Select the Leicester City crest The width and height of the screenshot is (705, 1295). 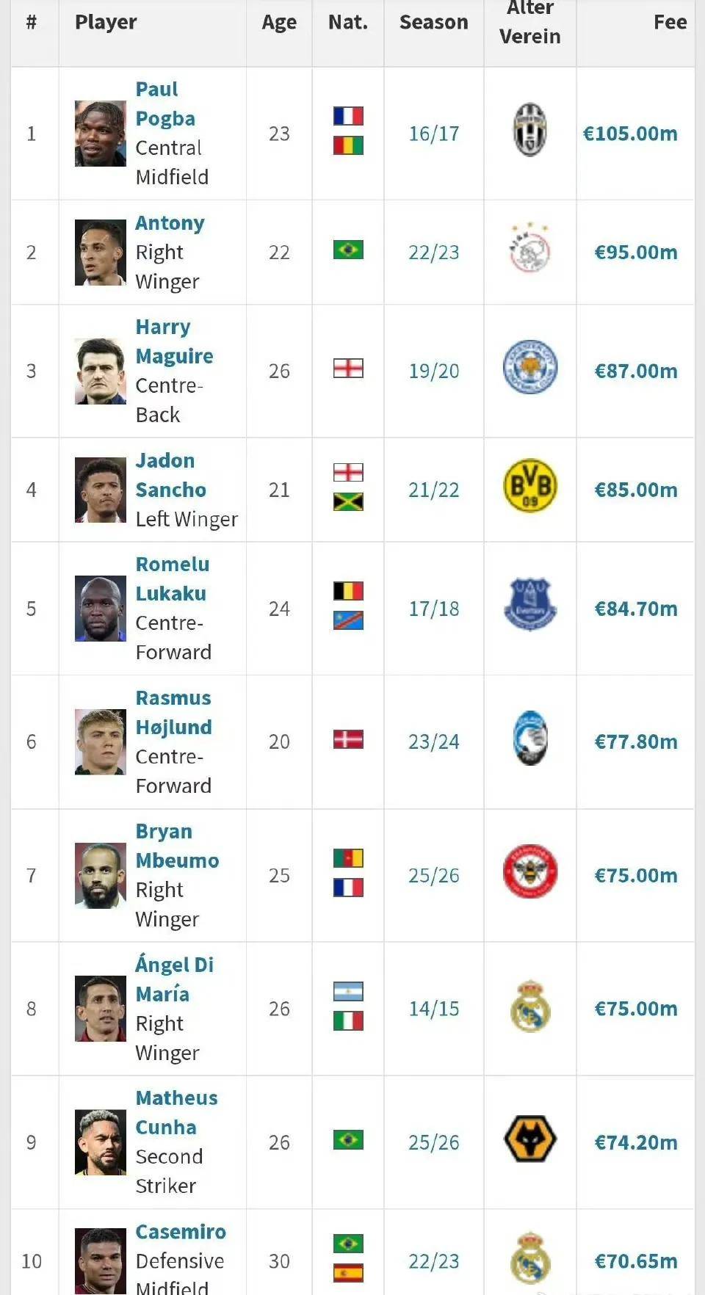[529, 367]
